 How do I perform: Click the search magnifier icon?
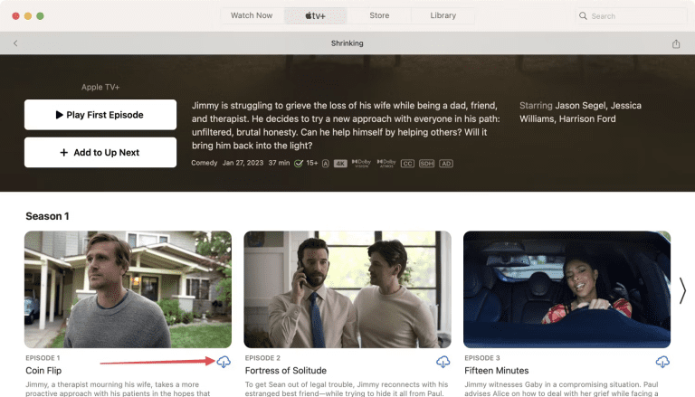point(584,16)
